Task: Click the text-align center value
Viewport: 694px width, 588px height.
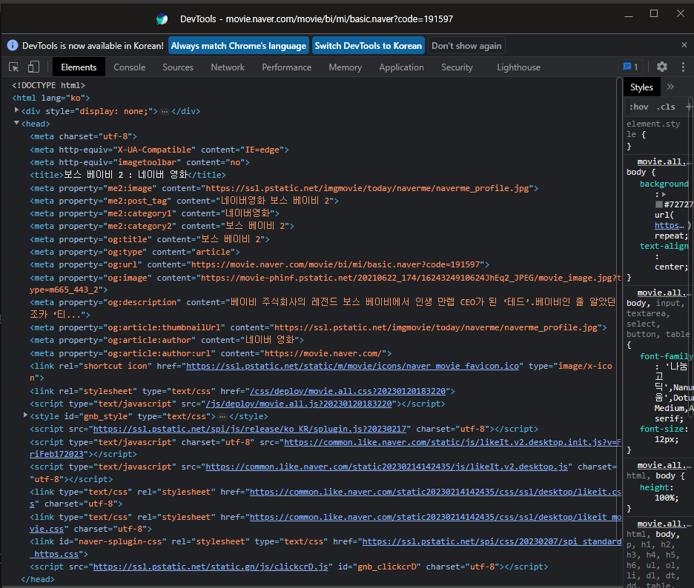Action: tap(672, 267)
